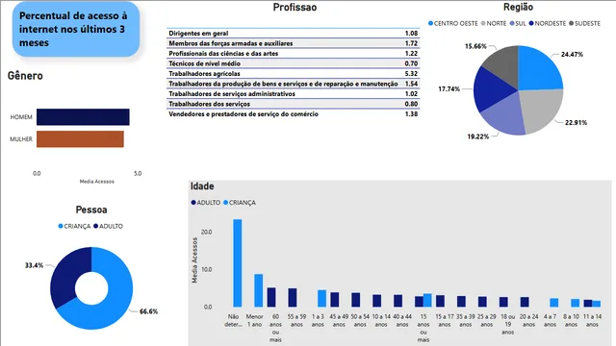Select NORTE legend item in Região
Image resolution: width=616 pixels, height=346 pixels.
click(494, 23)
